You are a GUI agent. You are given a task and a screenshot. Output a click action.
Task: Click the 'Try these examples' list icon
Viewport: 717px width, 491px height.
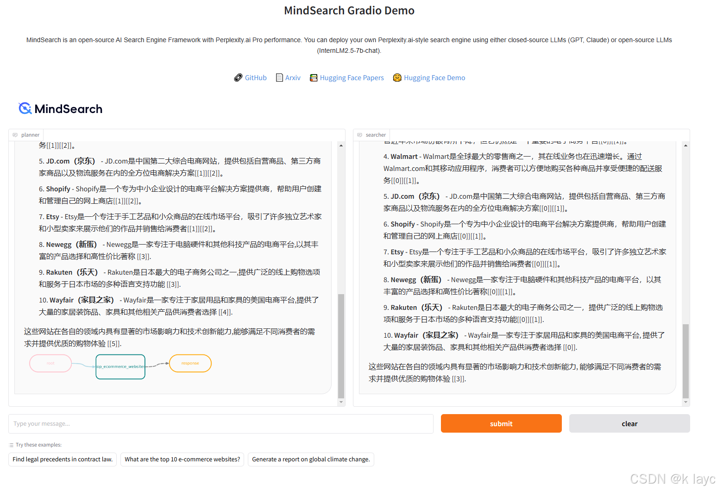[x=11, y=445]
